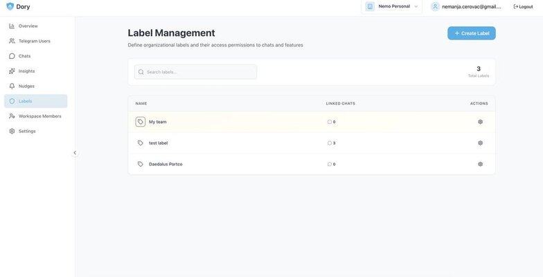Focus the Search labels input field

point(199,72)
